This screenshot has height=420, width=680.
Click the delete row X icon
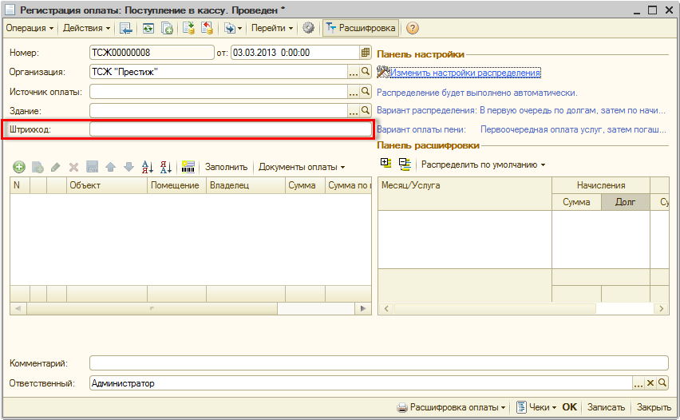[x=73, y=167]
